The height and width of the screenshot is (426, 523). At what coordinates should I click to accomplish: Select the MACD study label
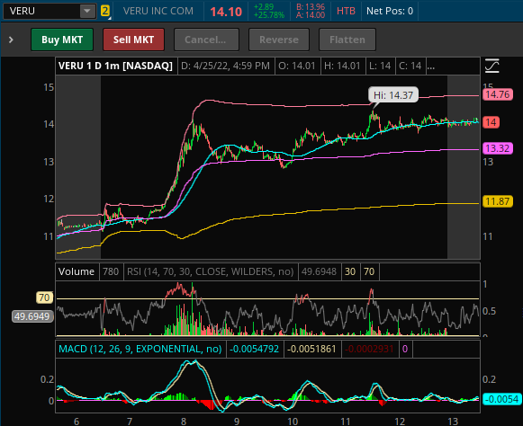(140, 349)
